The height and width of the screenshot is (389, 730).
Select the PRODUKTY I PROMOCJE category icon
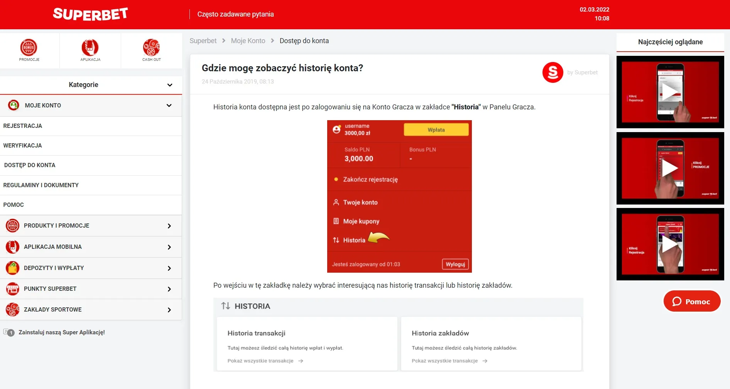pyautogui.click(x=13, y=226)
